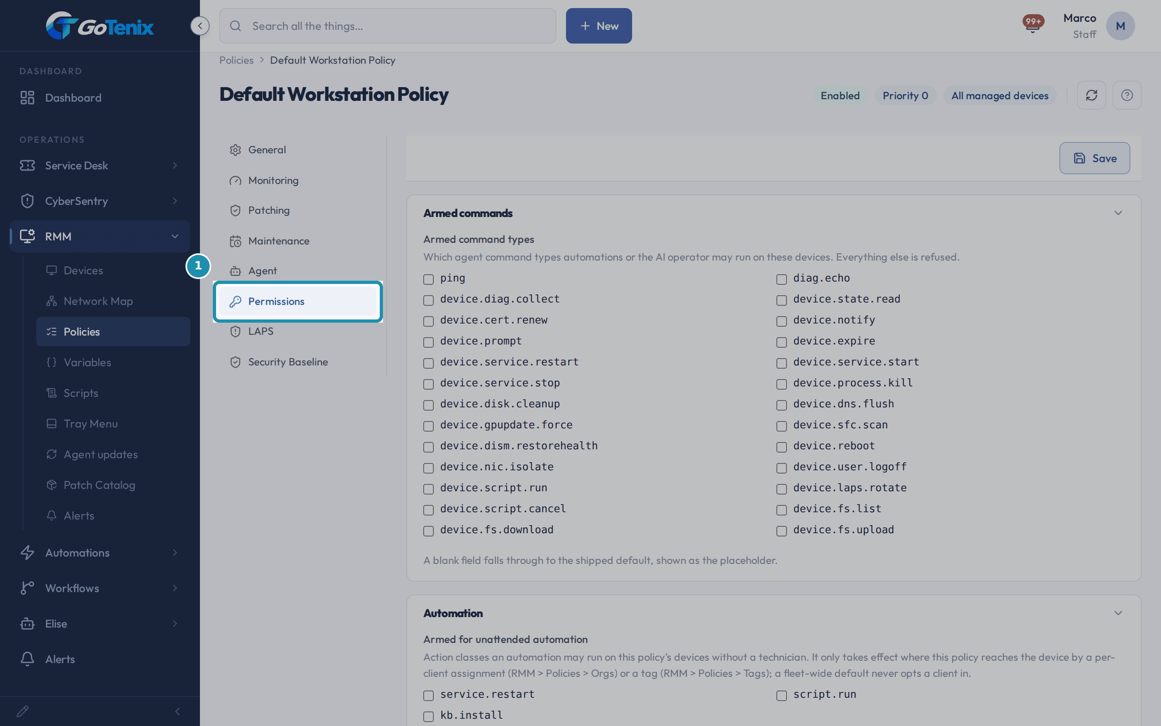
Task: Click the collapse chevron at sidebar bottom
Action: (x=177, y=711)
